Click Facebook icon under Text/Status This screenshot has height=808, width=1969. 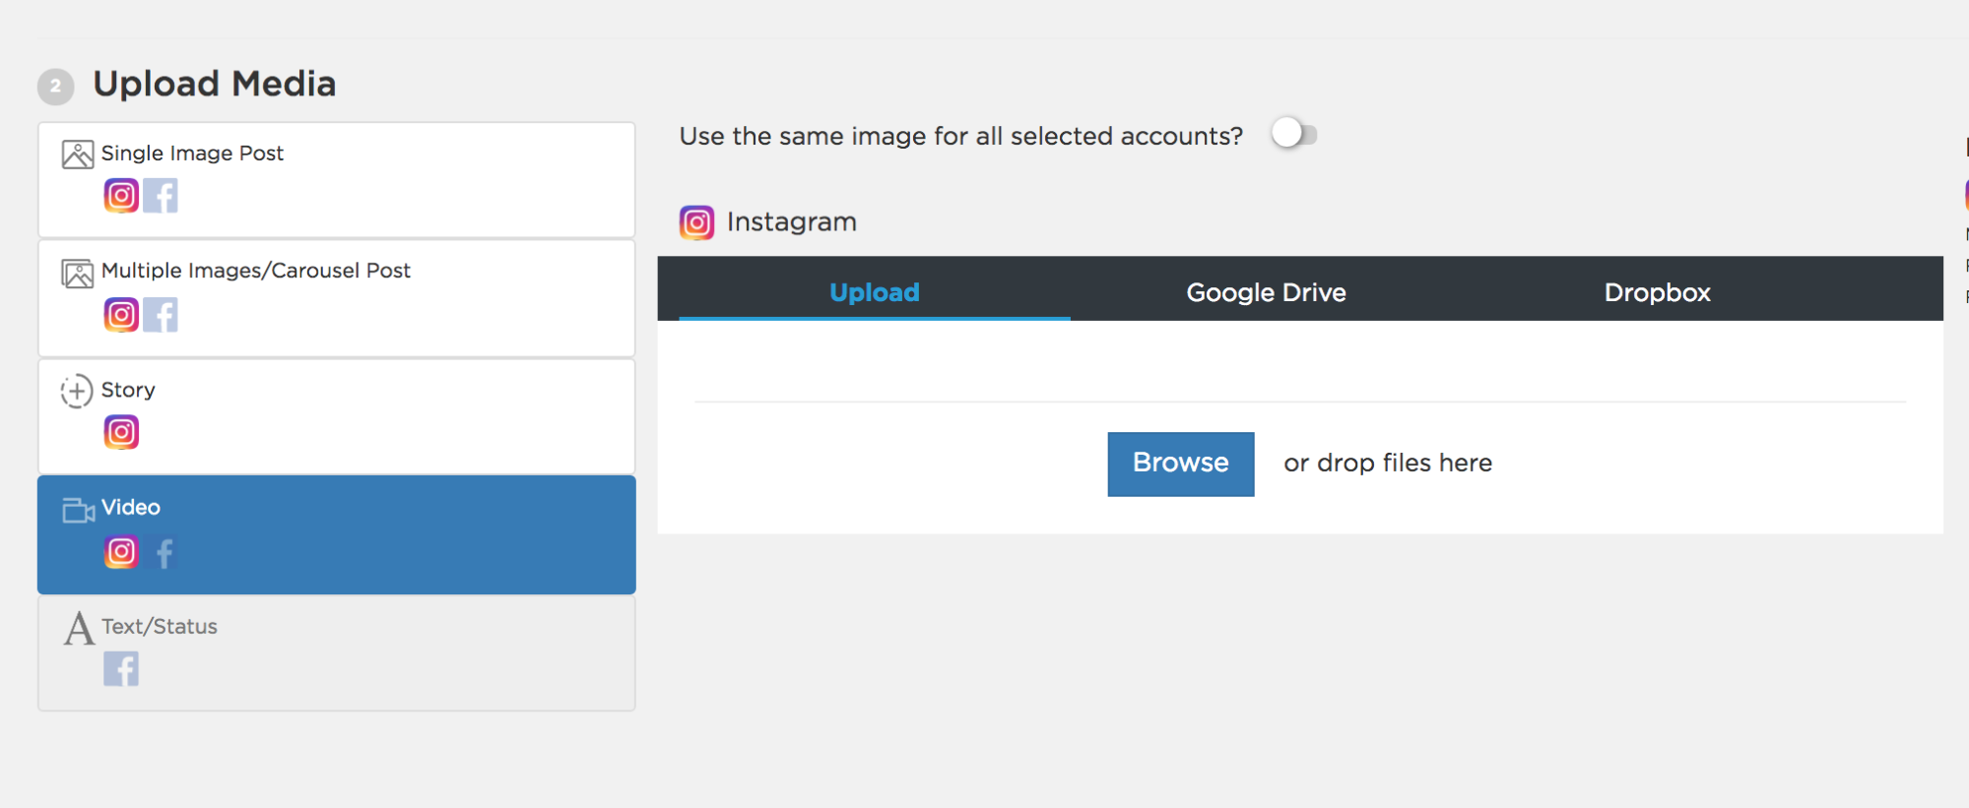tap(121, 669)
